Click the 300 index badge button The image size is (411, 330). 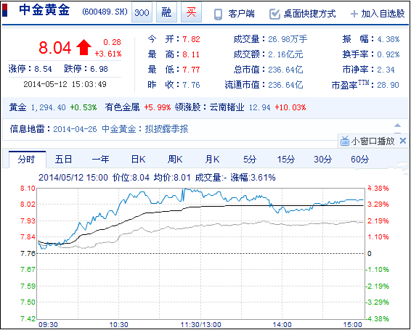142,12
